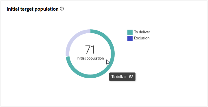Click the words To deliver in dark tooltip
208x107 pixels.
(119, 77)
